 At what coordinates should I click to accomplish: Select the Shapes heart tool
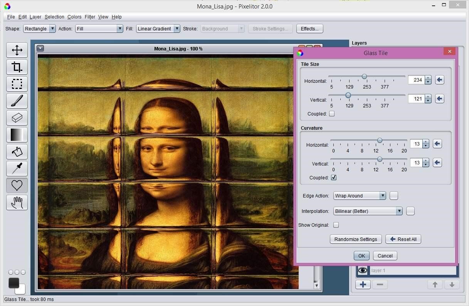tap(17, 186)
